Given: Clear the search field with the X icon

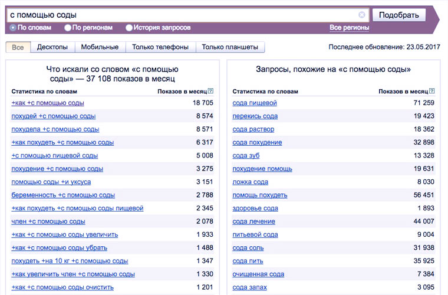Looking at the screenshot, I should [362, 15].
